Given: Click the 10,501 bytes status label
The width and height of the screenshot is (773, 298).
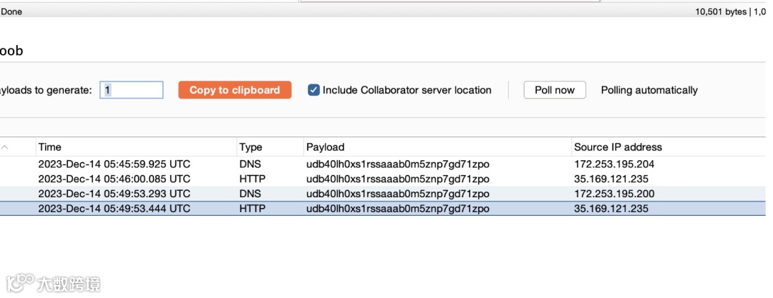Looking at the screenshot, I should [720, 11].
